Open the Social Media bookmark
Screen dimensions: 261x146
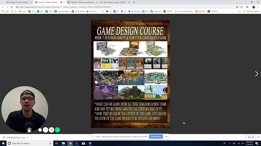coord(78,11)
